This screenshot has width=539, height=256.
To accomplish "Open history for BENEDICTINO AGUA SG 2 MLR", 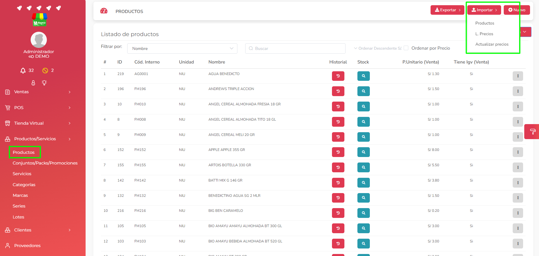I will point(338,198).
